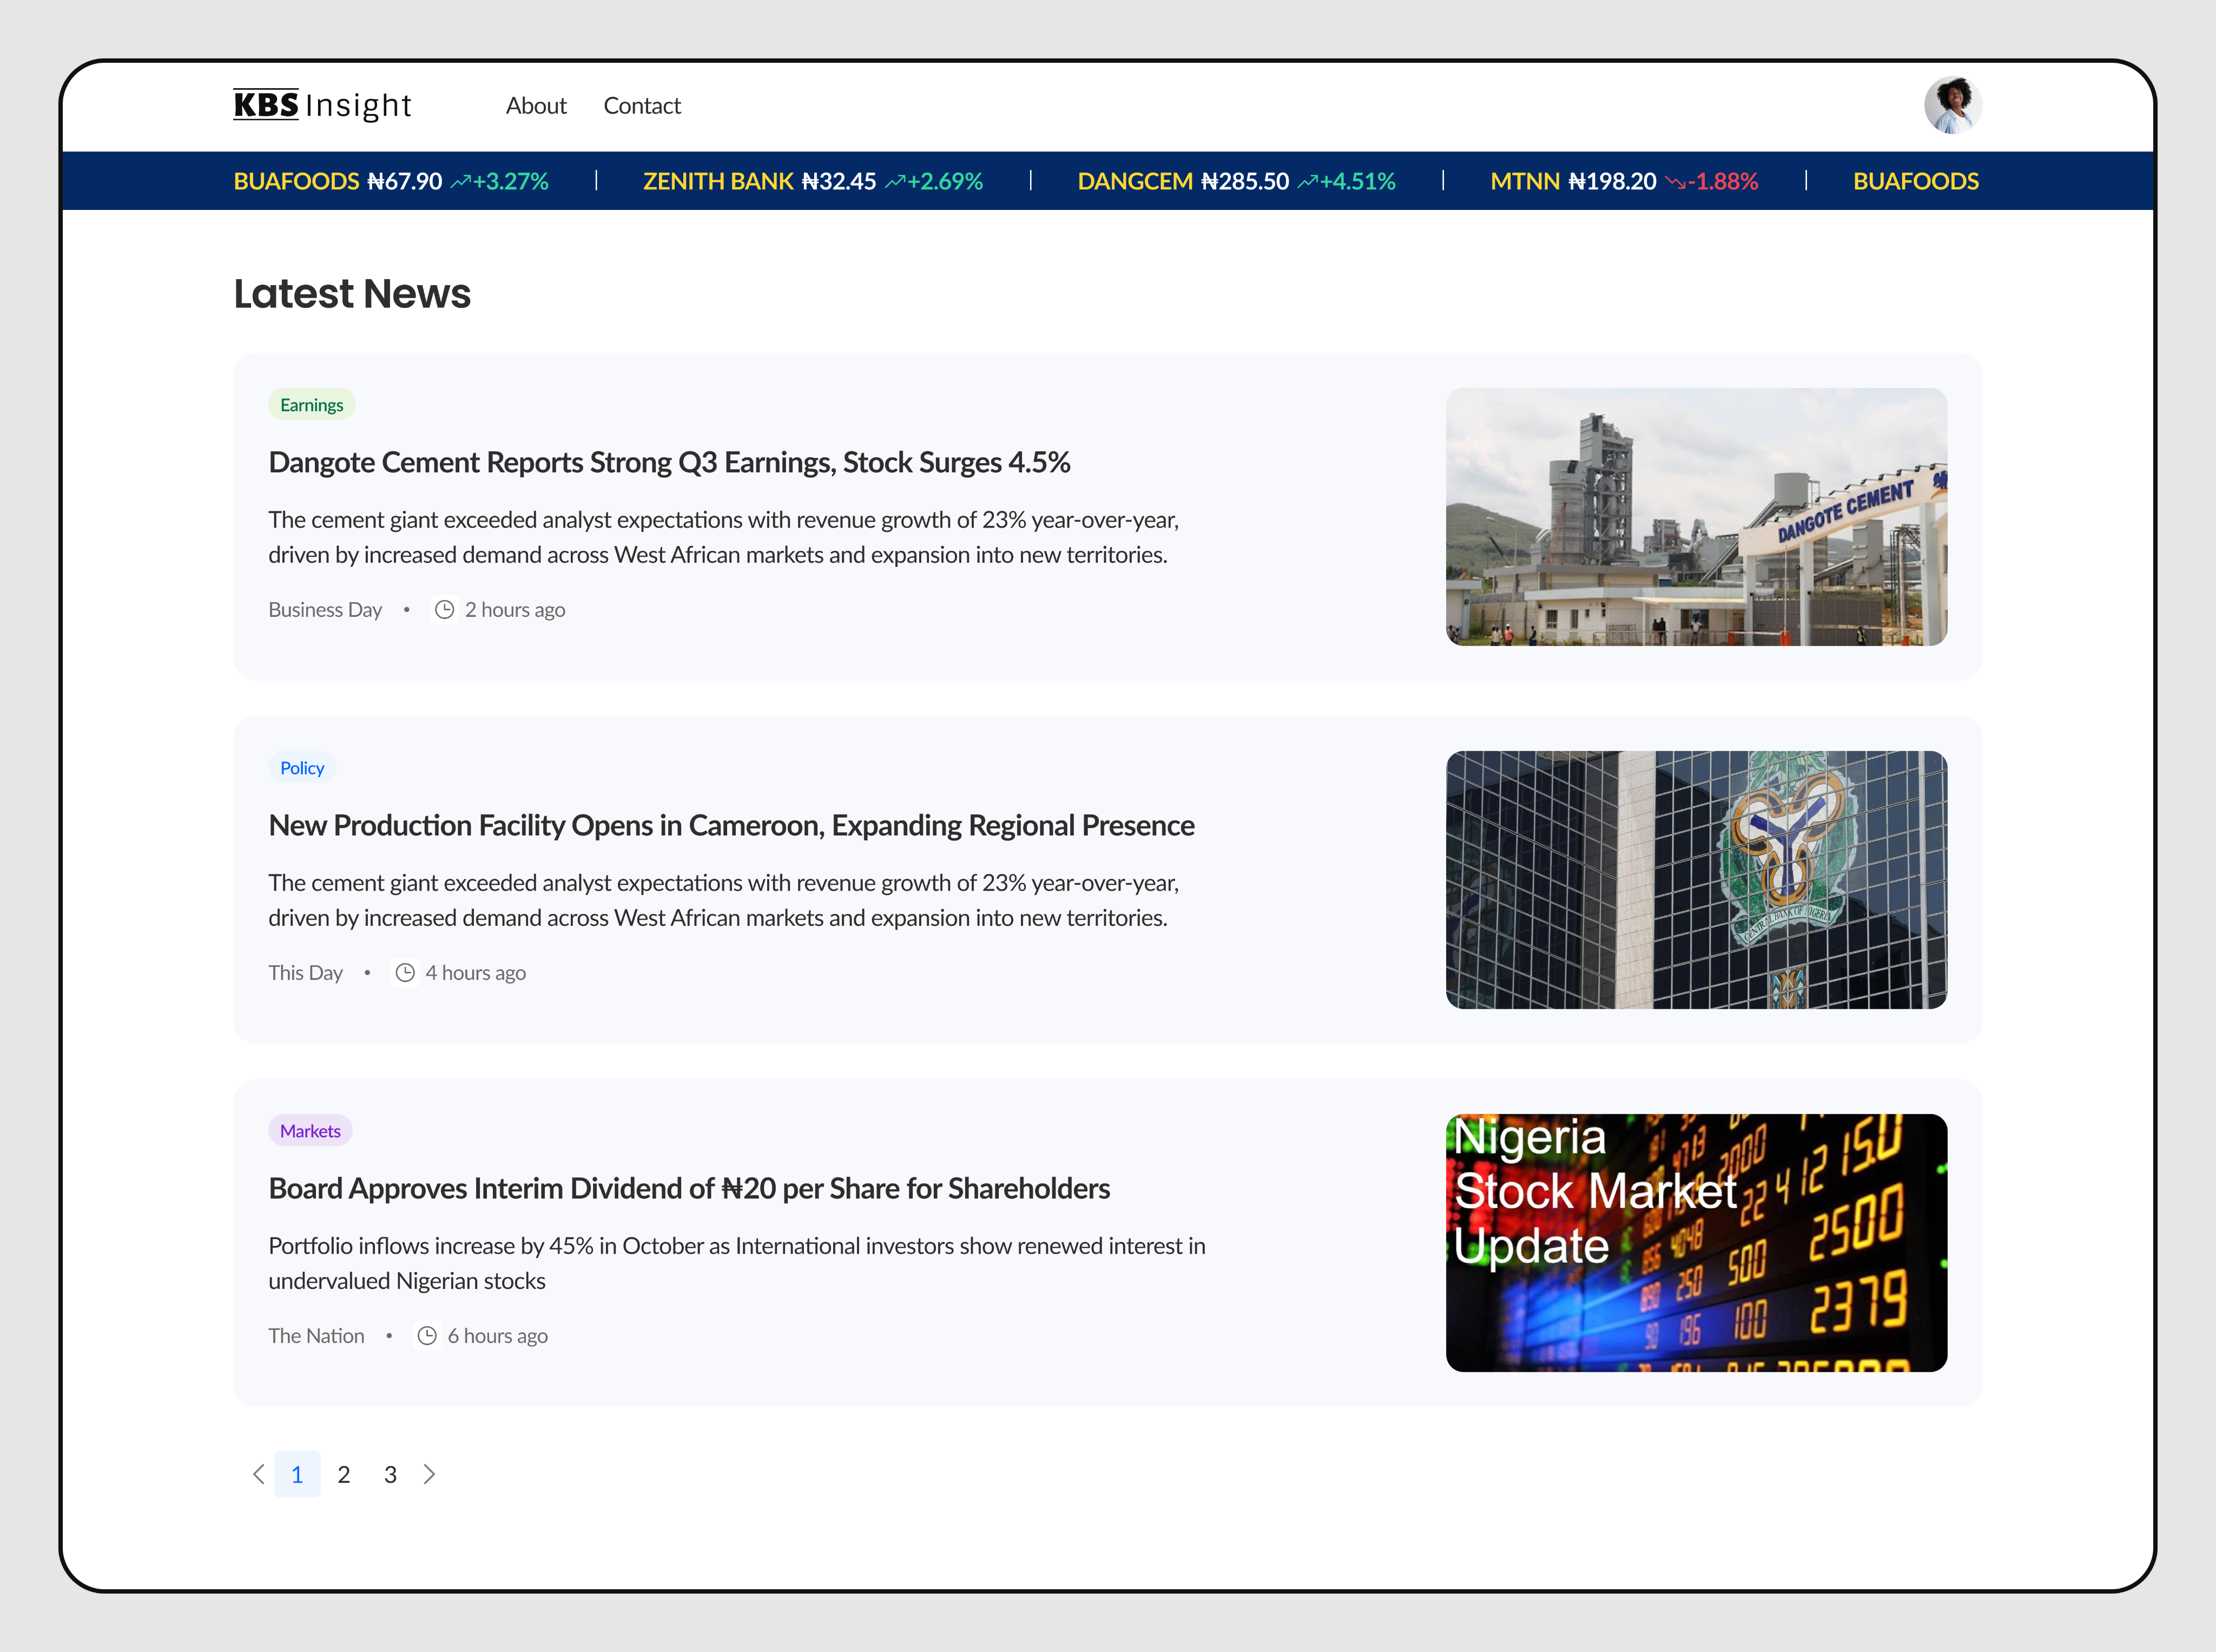2216x1652 pixels.
Task: Open the user profile avatar
Action: coord(1954,104)
